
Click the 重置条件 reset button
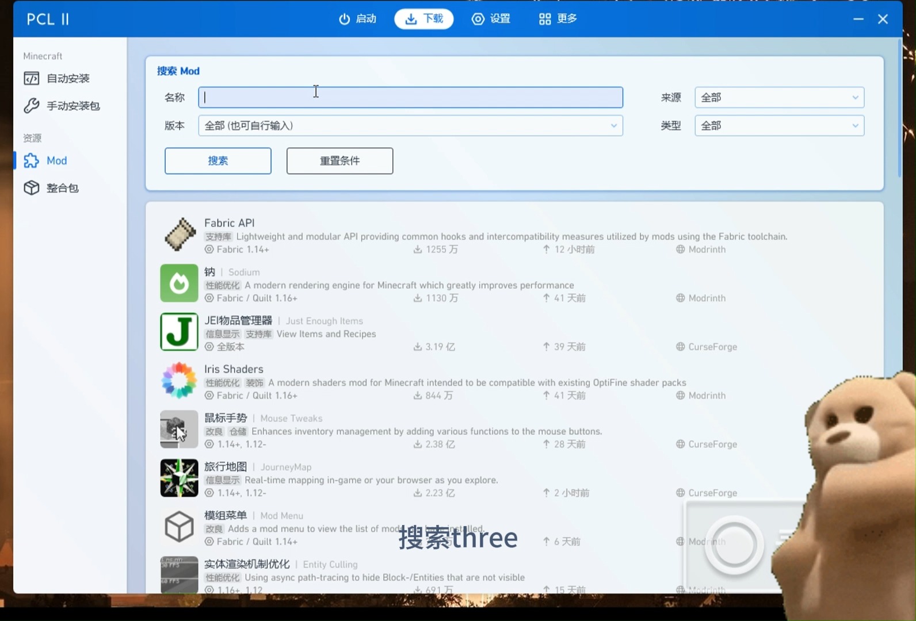point(340,161)
